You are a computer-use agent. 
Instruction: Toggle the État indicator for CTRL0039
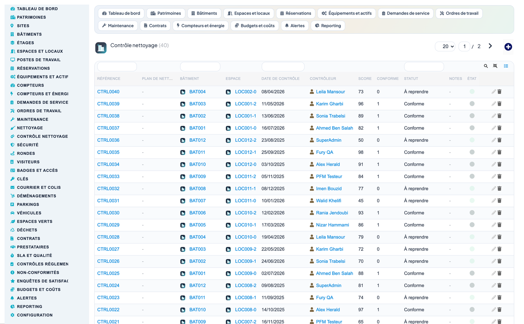click(472, 104)
